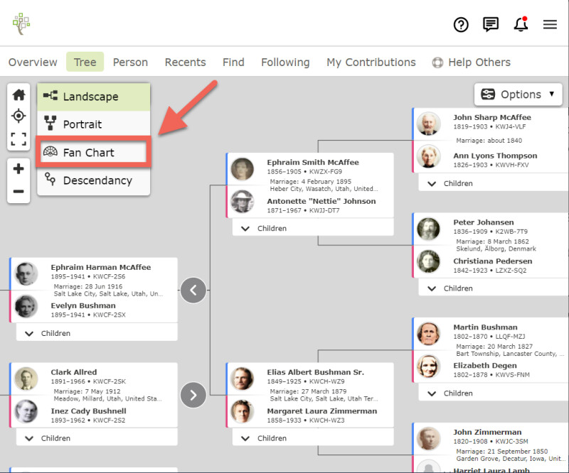This screenshot has height=473, width=569.
Task: Open the help question mark icon
Action: pos(461,24)
